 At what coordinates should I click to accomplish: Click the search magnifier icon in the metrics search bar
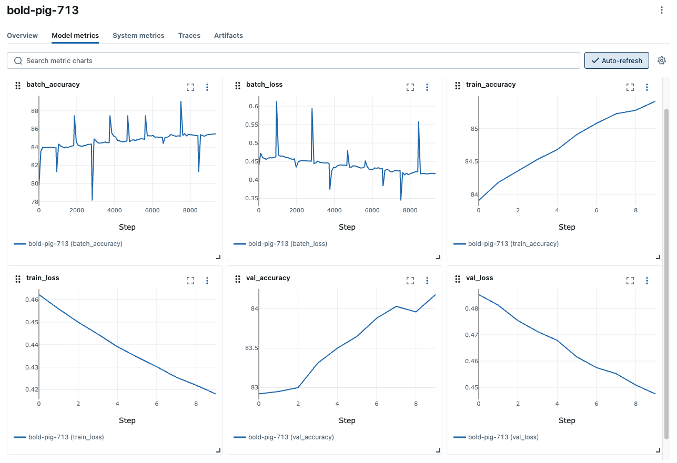coord(18,60)
